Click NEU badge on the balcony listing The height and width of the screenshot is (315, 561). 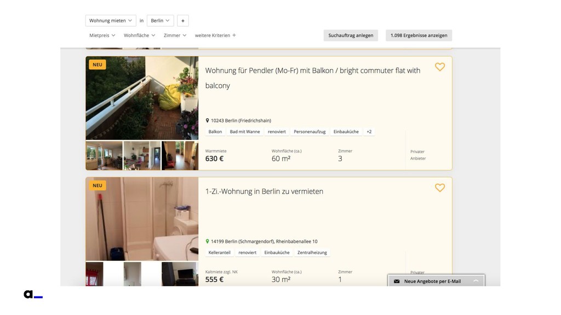pos(98,65)
